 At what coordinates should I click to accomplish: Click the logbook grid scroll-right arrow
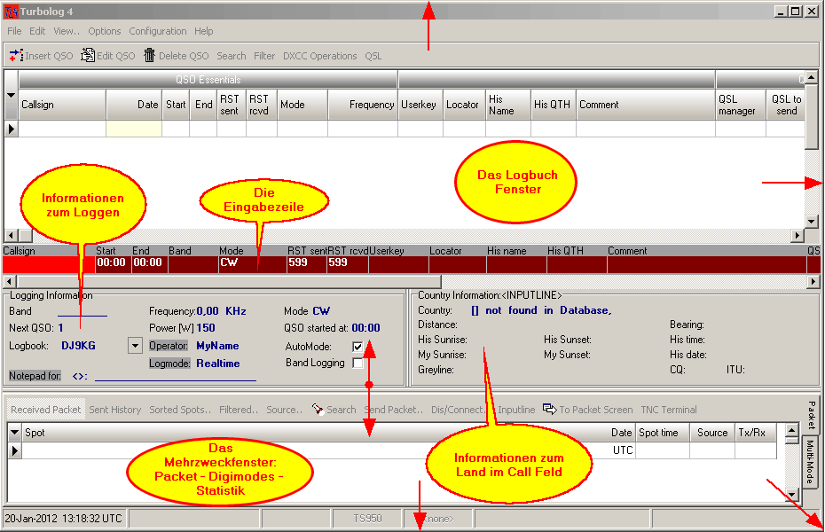tap(797, 235)
